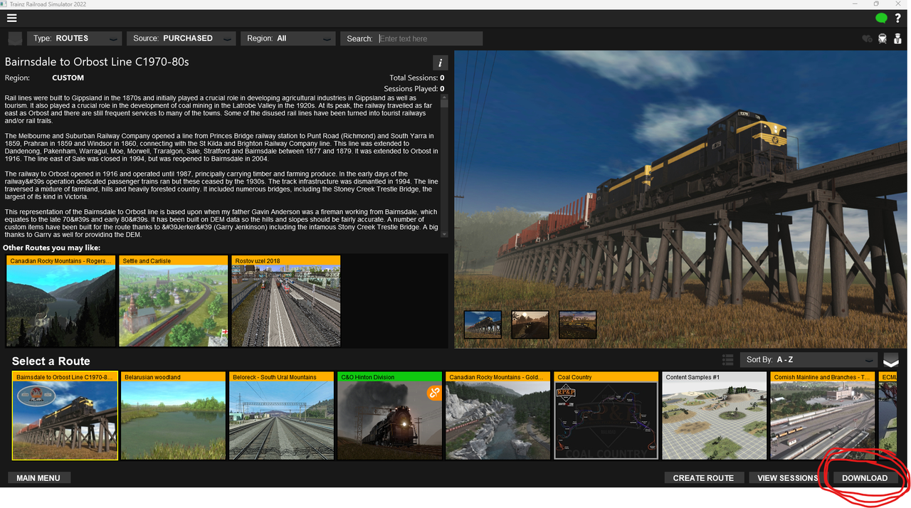This screenshot has width=911, height=508.
Task: Minimize the Trainz window
Action: (x=856, y=4)
